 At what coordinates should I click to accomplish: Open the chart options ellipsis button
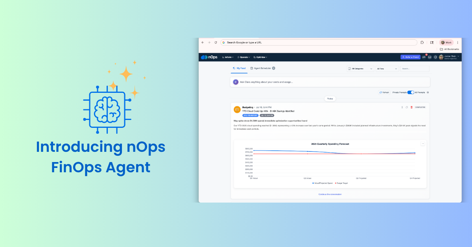(423, 144)
